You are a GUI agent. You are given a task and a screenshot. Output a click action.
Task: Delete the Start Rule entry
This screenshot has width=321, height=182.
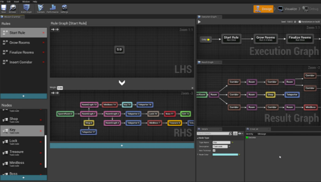(43, 33)
